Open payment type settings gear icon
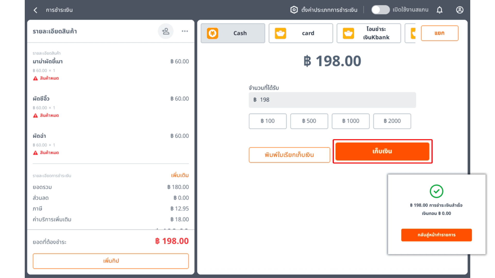This screenshot has width=495, height=278. pos(294,10)
